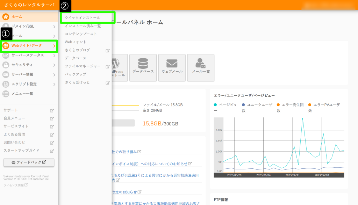Open the メール一覧 shortcut tile
The height and width of the screenshot is (205, 358).
coord(201,67)
